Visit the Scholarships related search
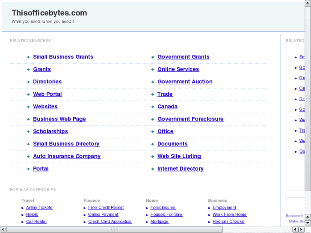The width and height of the screenshot is (311, 233). [50, 131]
